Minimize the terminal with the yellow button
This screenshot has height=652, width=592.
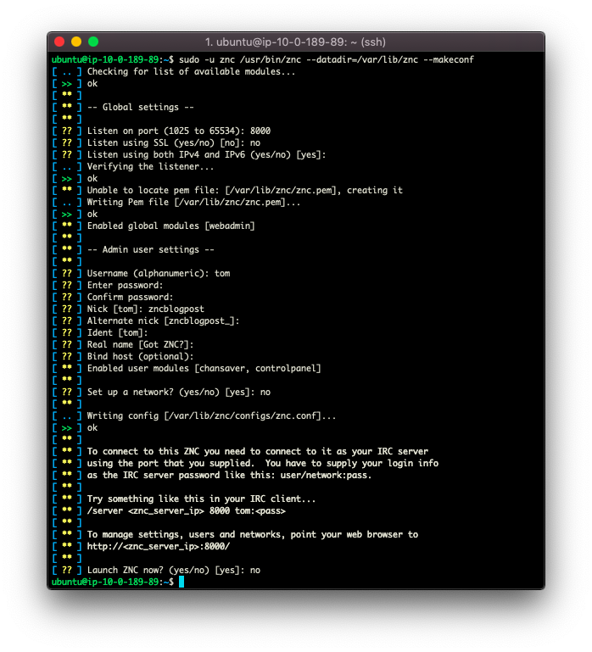76,42
